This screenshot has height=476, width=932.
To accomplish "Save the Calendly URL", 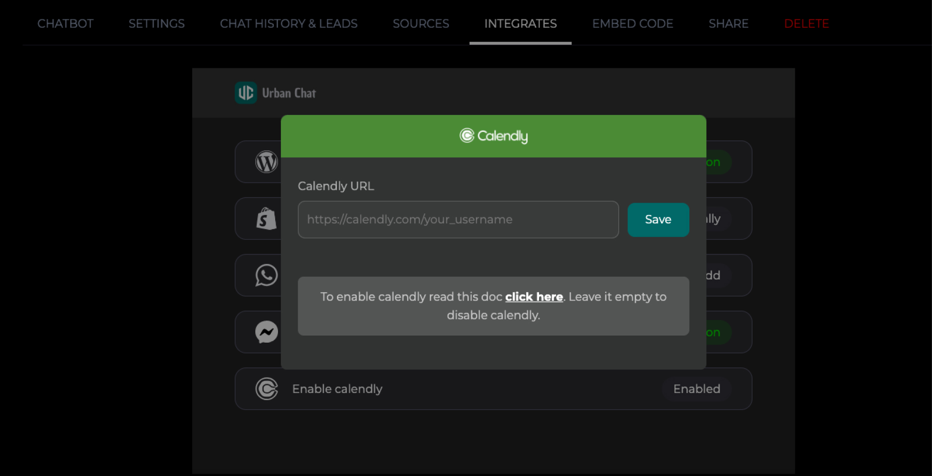I will tap(658, 220).
